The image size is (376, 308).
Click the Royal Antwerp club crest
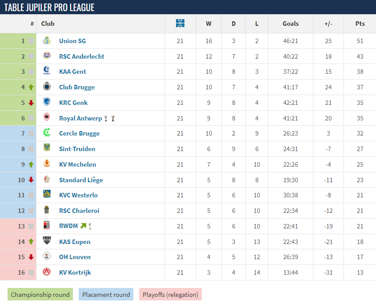click(x=47, y=118)
